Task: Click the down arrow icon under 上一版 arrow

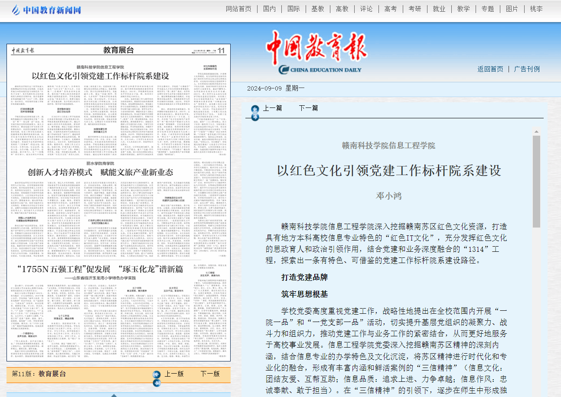Action: (x=157, y=383)
